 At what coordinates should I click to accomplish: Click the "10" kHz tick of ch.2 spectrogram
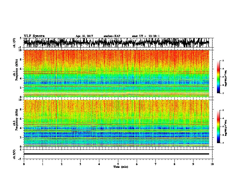20,100
